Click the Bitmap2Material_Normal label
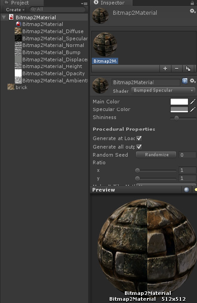The height and width of the screenshot is (303, 197). (53, 45)
